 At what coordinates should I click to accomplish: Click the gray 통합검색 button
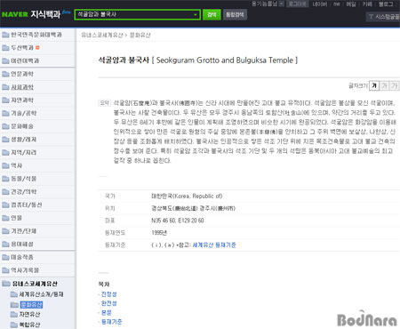(x=235, y=14)
